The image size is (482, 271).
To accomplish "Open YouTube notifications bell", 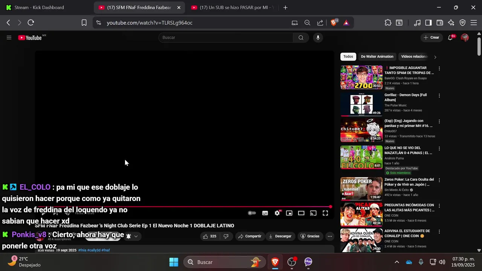I will click(450, 38).
